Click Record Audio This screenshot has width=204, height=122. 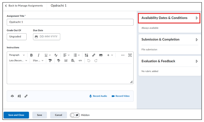point(98,96)
